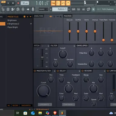Add new pattern with plus button
The width and height of the screenshot is (116, 116).
point(69,9)
